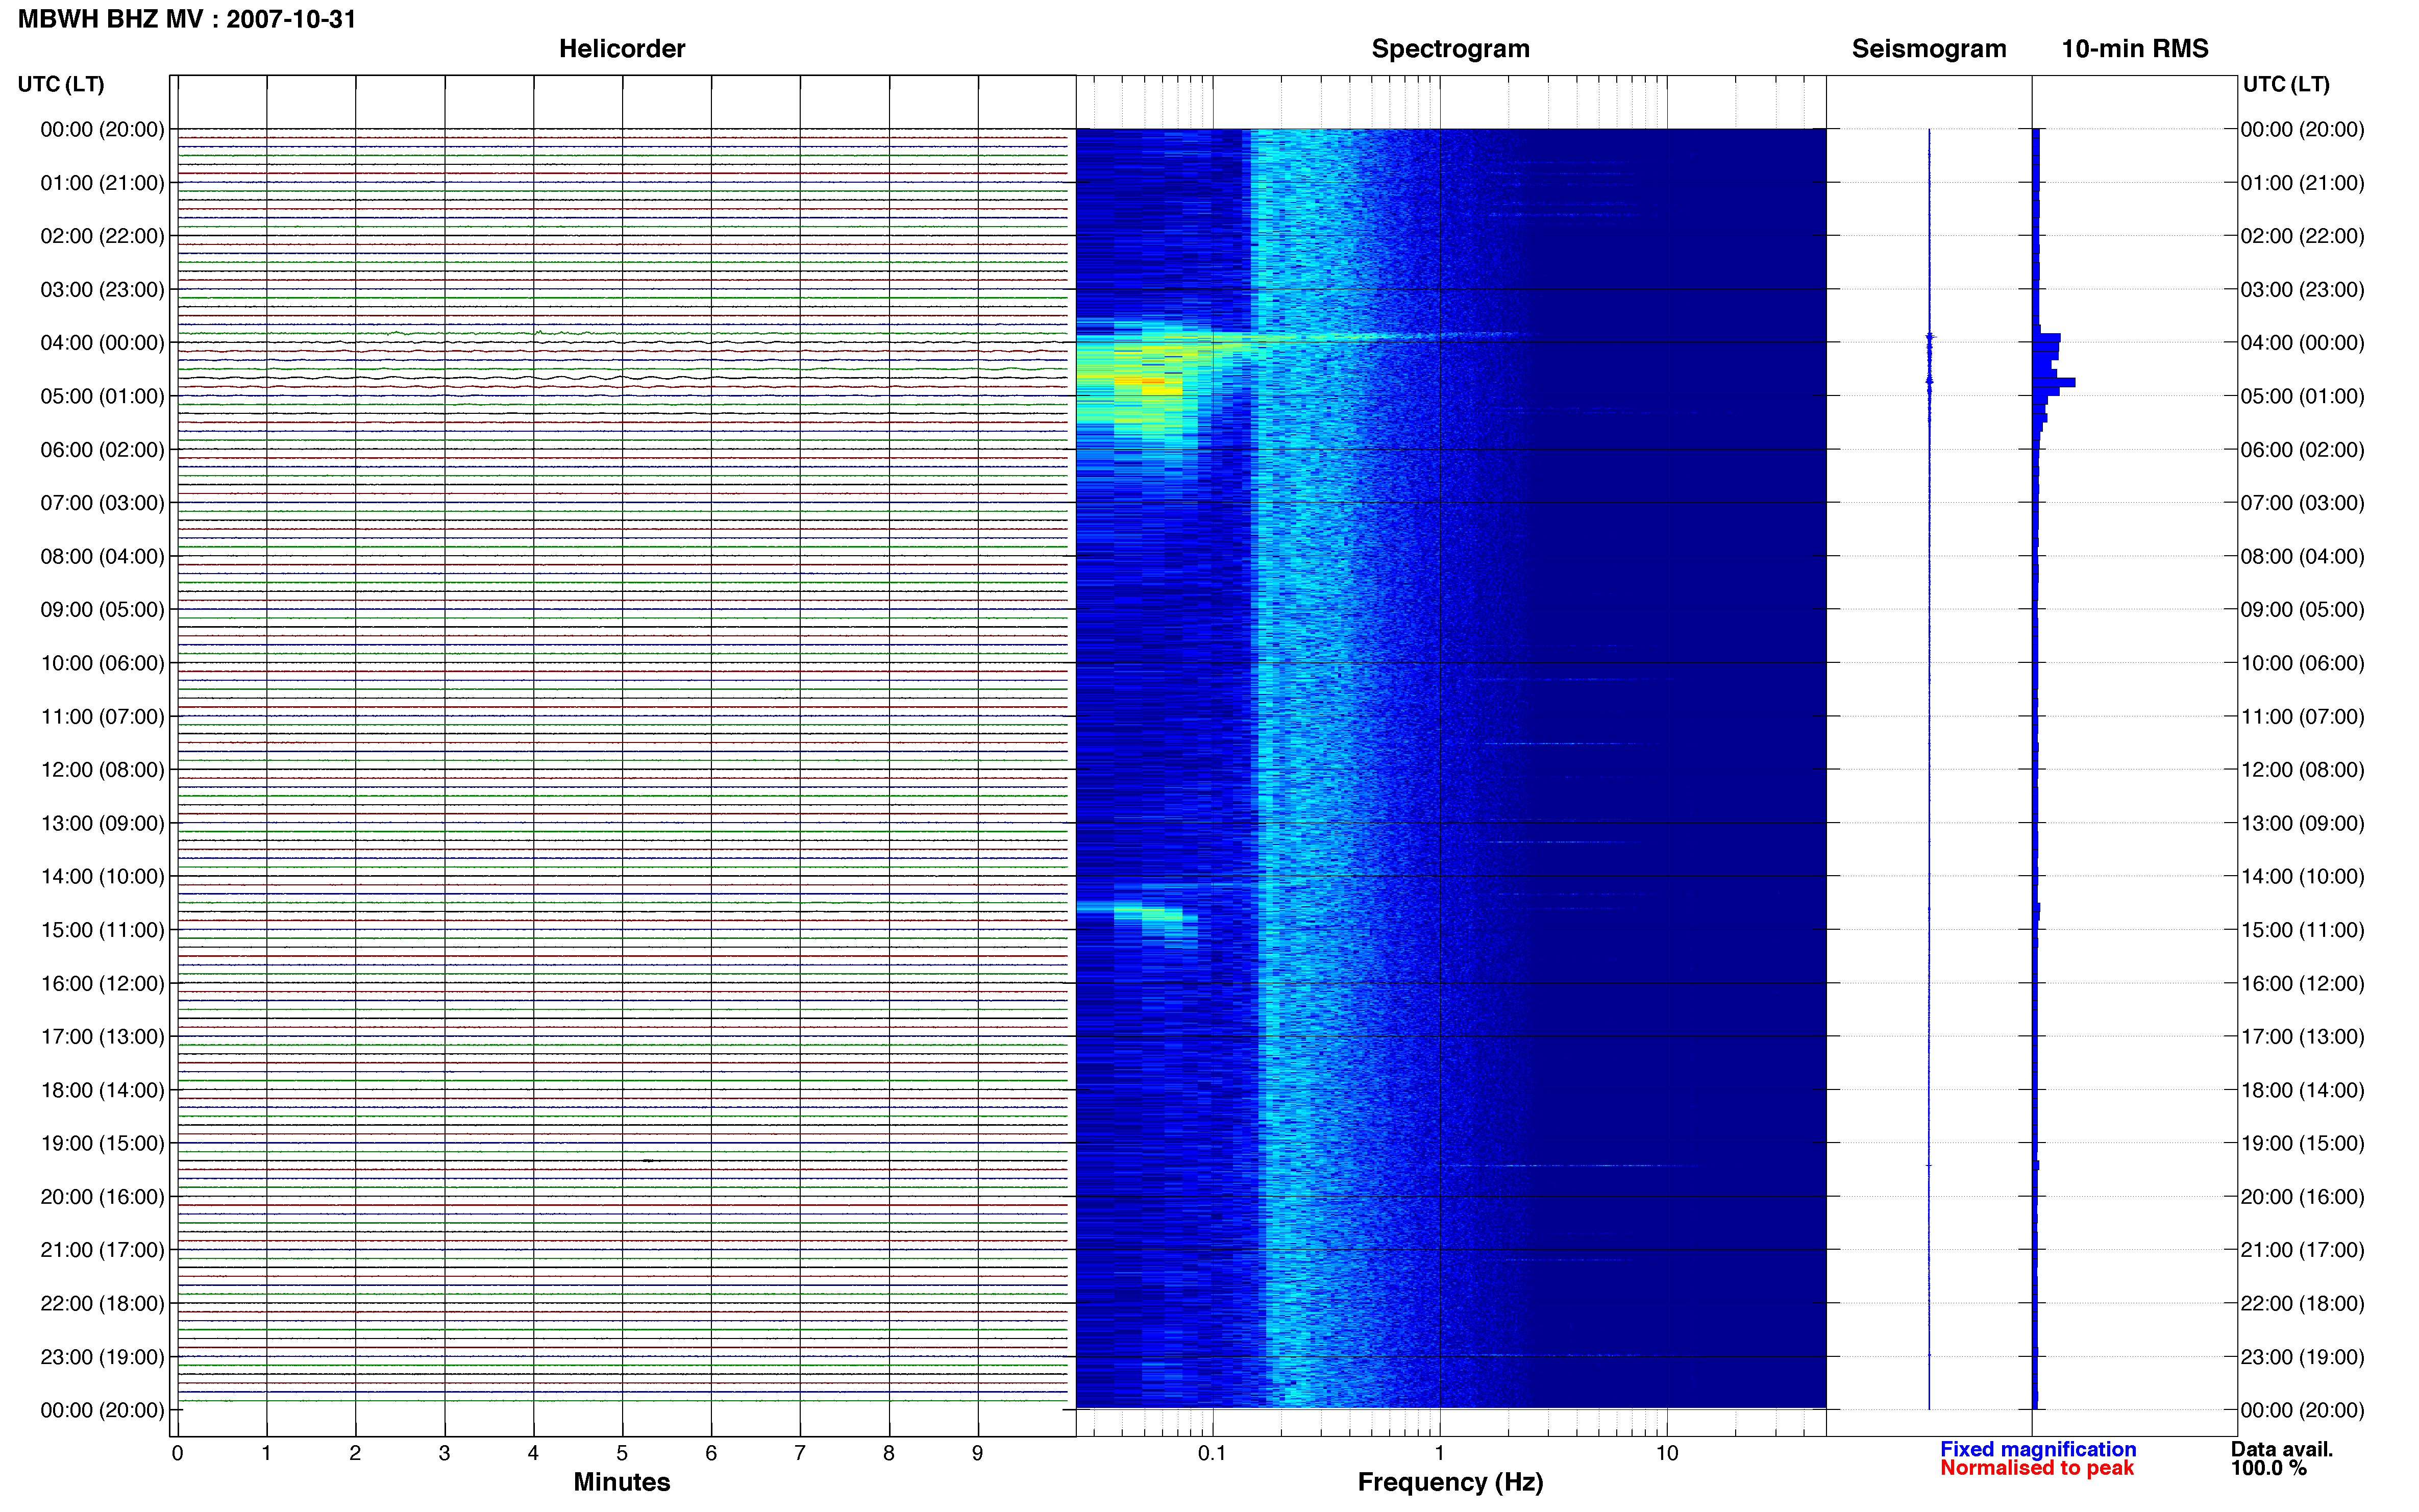2419x1512 pixels.
Task: Click the seismogram spike at 04:00
Action: coord(1930,338)
